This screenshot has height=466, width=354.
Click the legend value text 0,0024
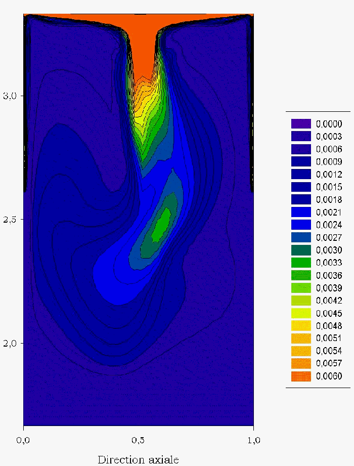(x=329, y=225)
